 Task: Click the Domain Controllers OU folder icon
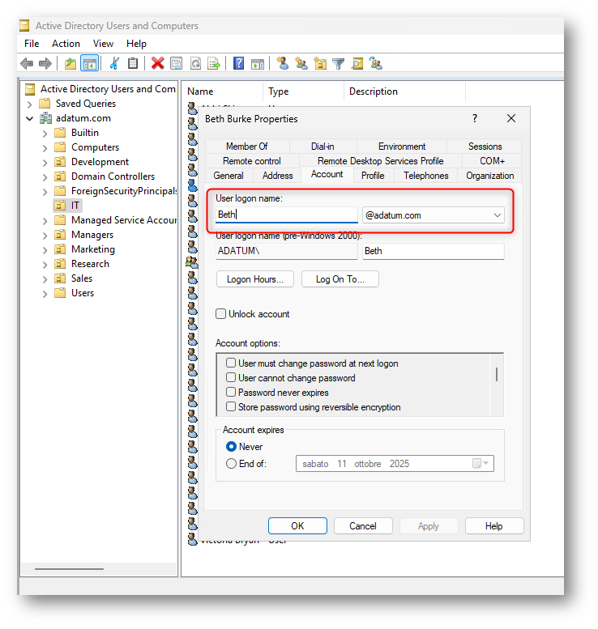[60, 176]
